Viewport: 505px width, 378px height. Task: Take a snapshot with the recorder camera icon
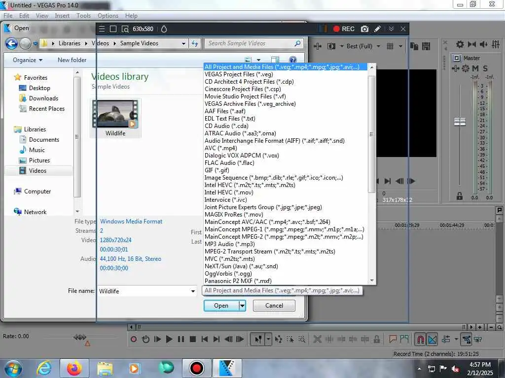tap(364, 29)
